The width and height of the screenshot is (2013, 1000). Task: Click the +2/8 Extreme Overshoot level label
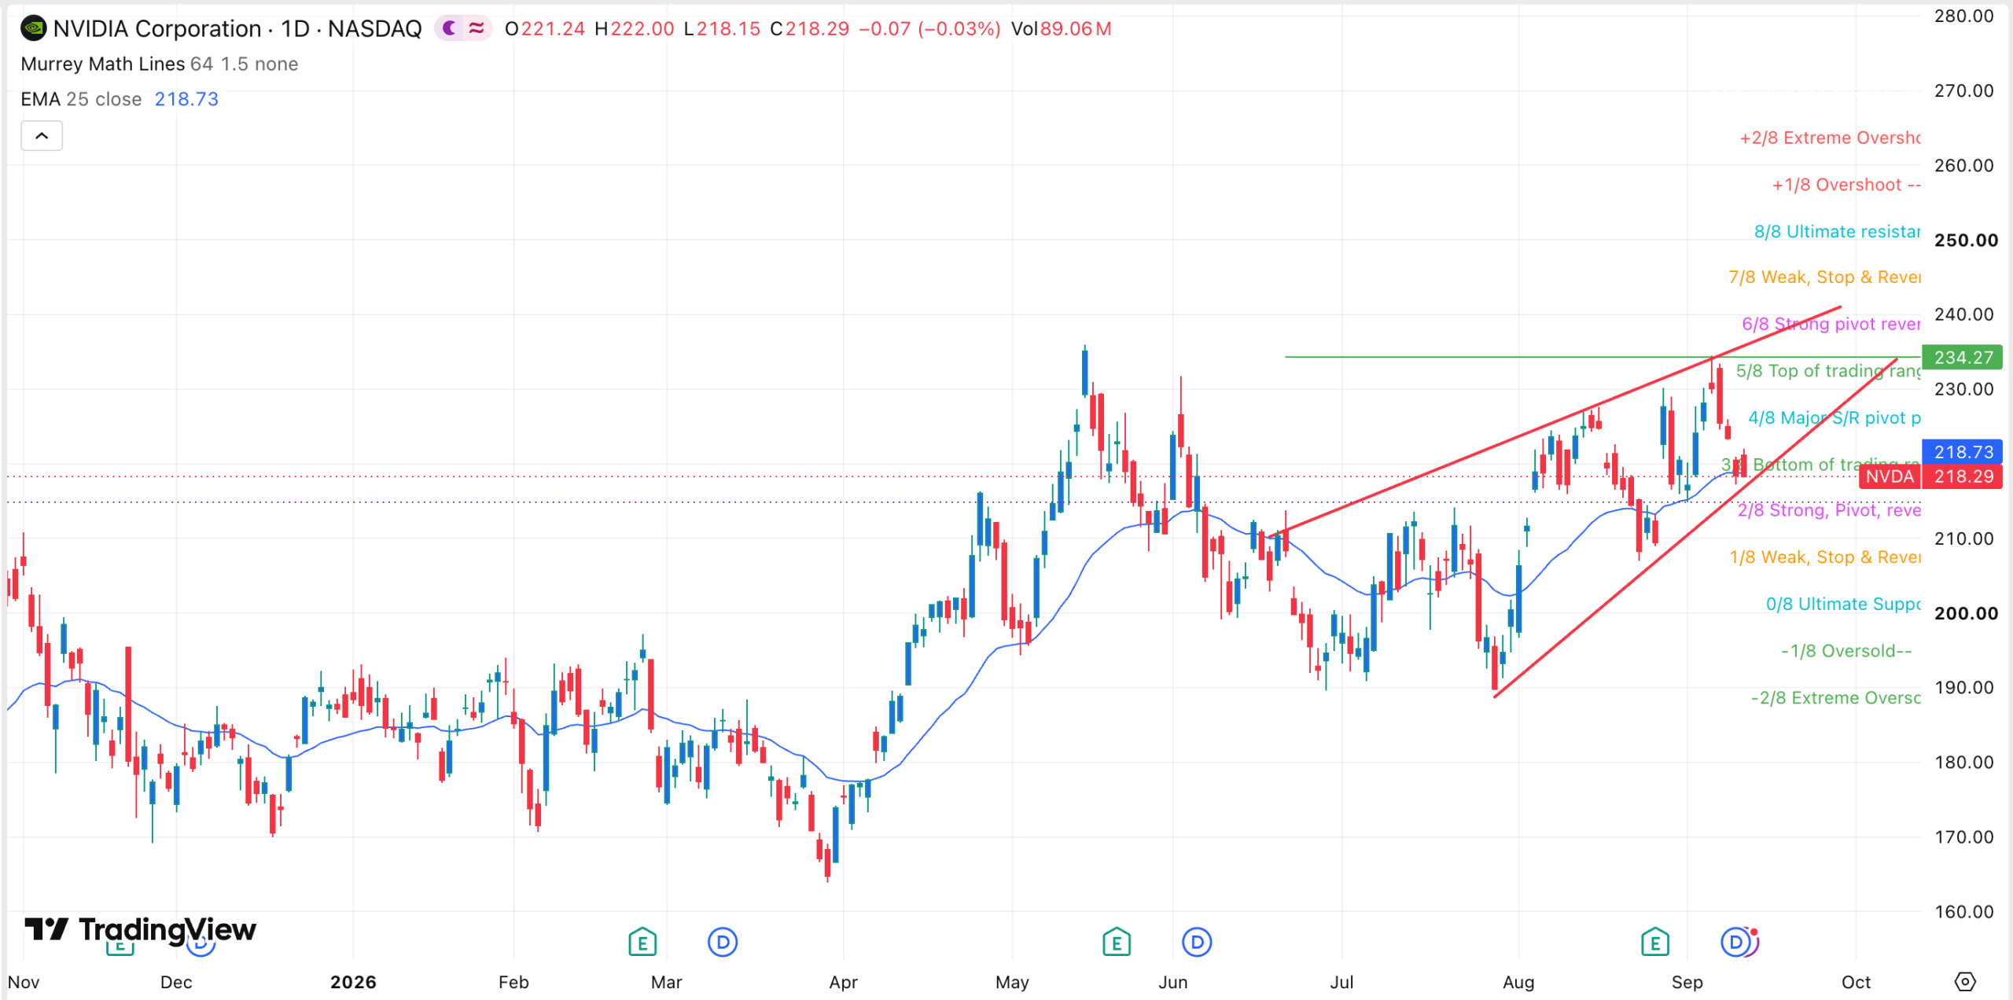(x=1830, y=138)
